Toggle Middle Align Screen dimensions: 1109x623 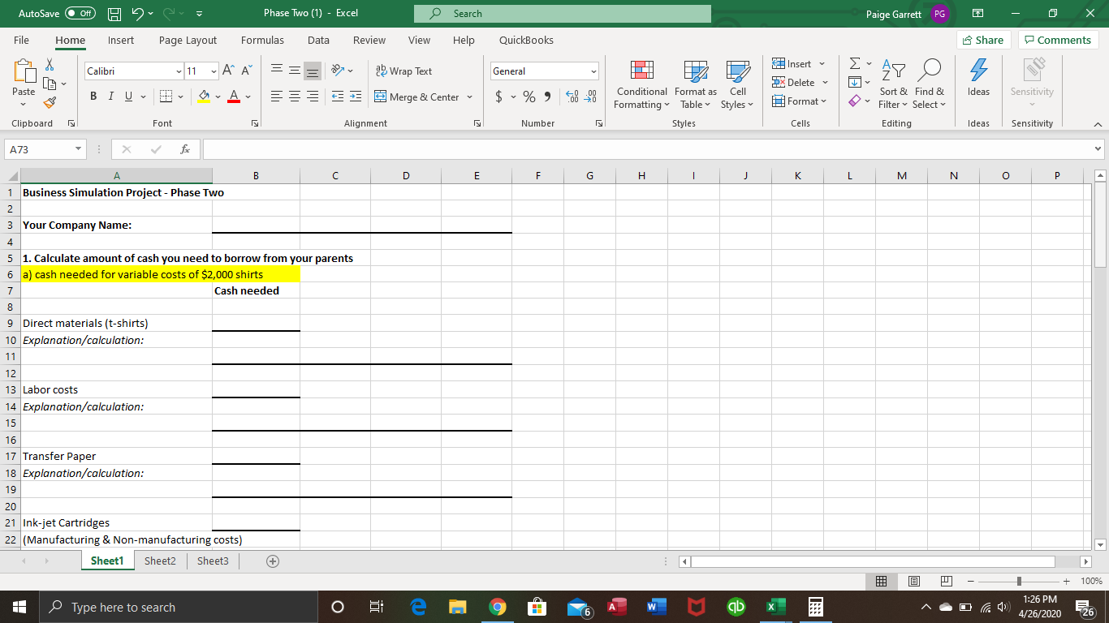click(x=296, y=71)
